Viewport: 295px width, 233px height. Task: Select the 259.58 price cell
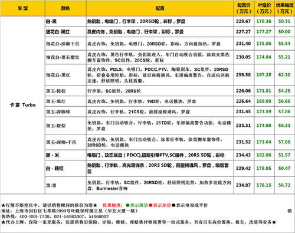pyautogui.click(x=244, y=75)
